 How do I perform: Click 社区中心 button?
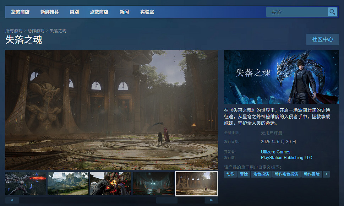(322, 39)
